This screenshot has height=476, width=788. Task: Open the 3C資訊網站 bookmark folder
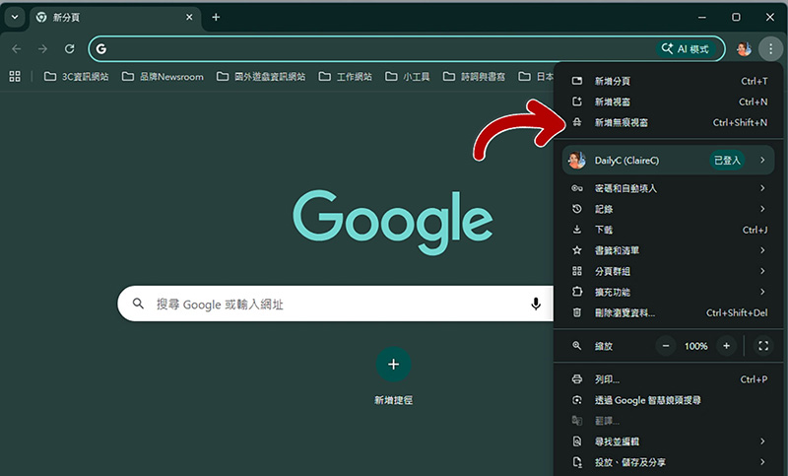point(77,77)
